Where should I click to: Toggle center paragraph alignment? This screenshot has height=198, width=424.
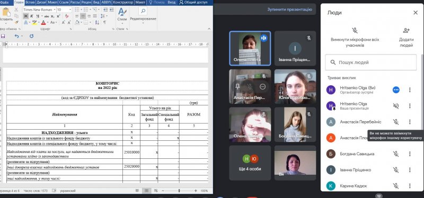(83, 16)
